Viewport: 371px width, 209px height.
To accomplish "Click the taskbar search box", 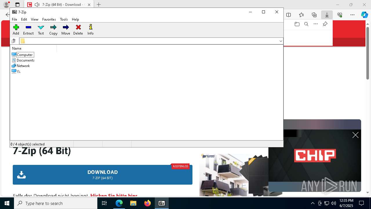I will 56,203.
